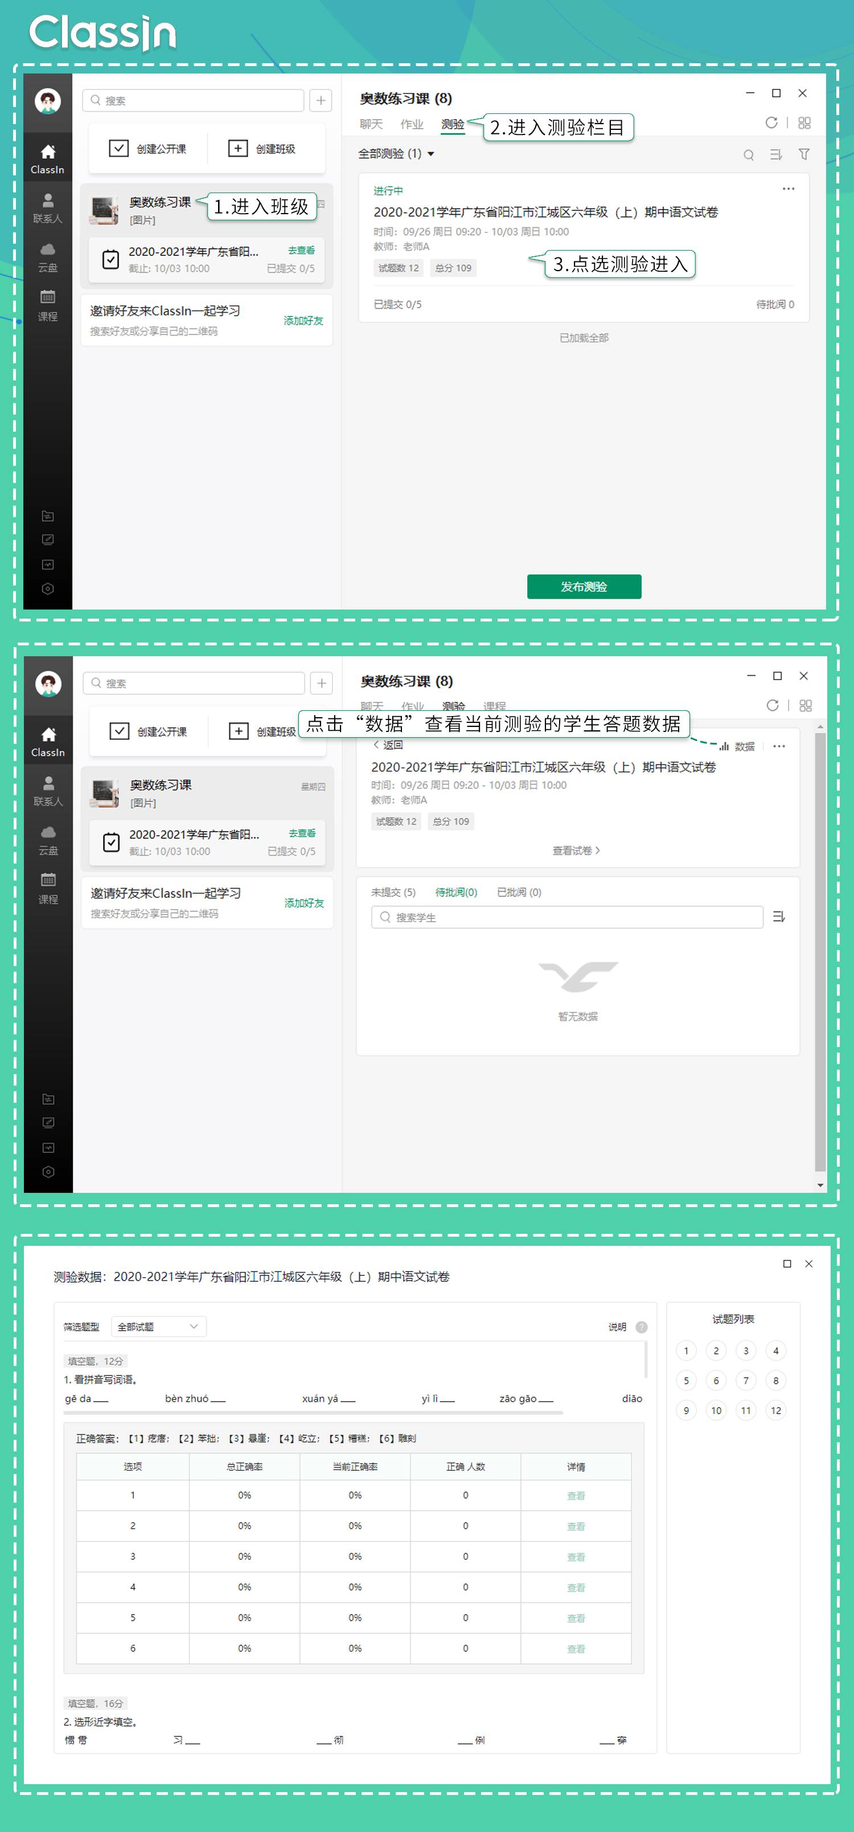Open 联系人 in the test list window sidebar
Image resolution: width=854 pixels, height=1832 pixels.
coord(48,208)
